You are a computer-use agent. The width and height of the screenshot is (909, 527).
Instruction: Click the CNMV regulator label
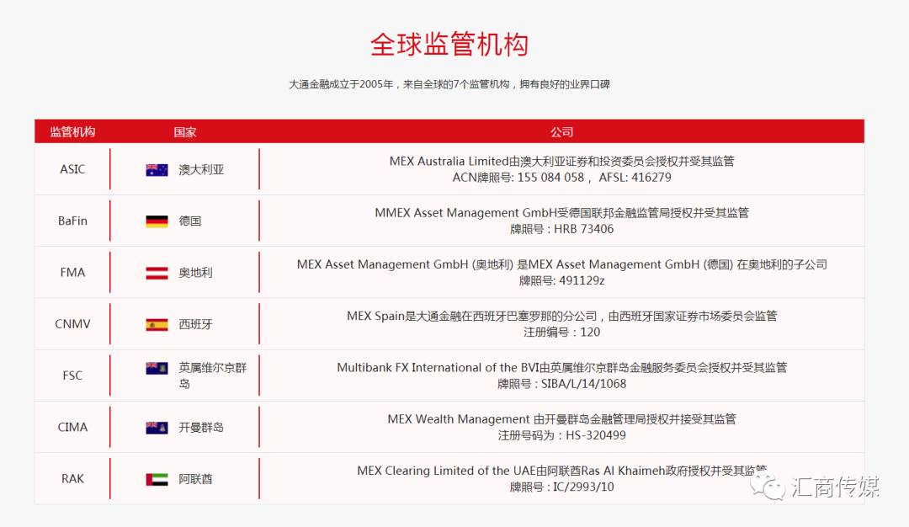click(72, 324)
